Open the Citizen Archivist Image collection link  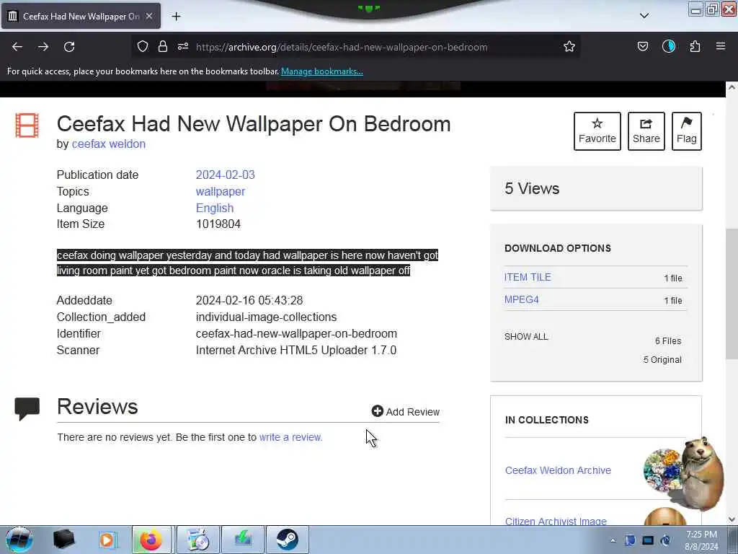tap(556, 521)
